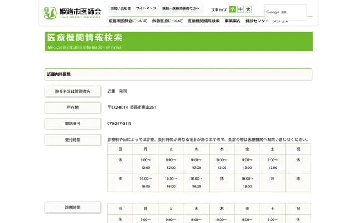Set font size to large (大)
This screenshot has width=357, height=223.
click(x=248, y=9)
